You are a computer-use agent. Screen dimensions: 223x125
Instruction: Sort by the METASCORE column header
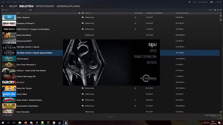click(139, 13)
